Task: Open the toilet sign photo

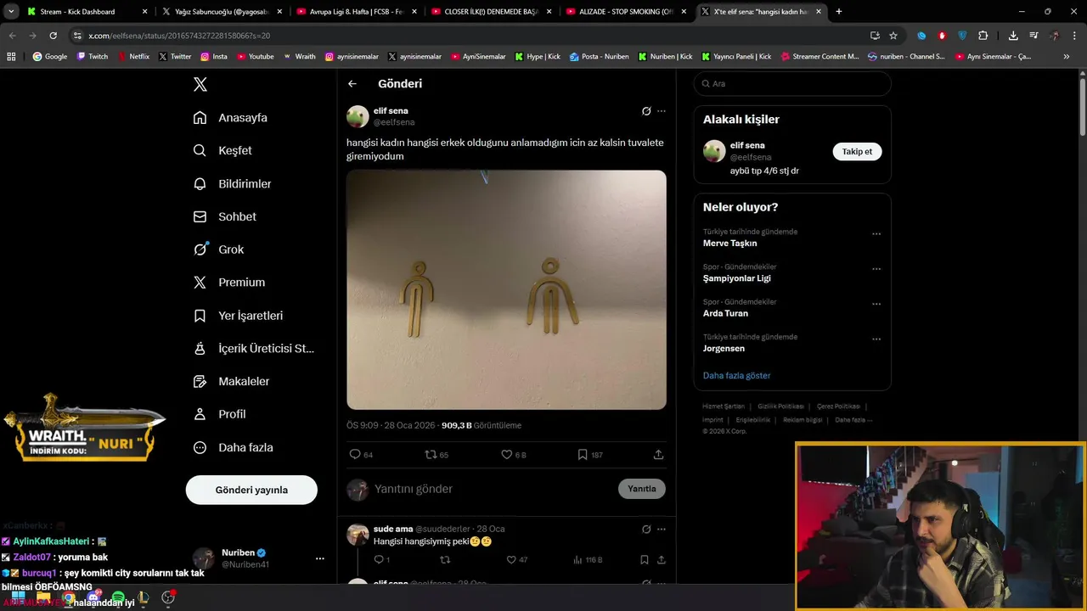Action: coord(506,289)
